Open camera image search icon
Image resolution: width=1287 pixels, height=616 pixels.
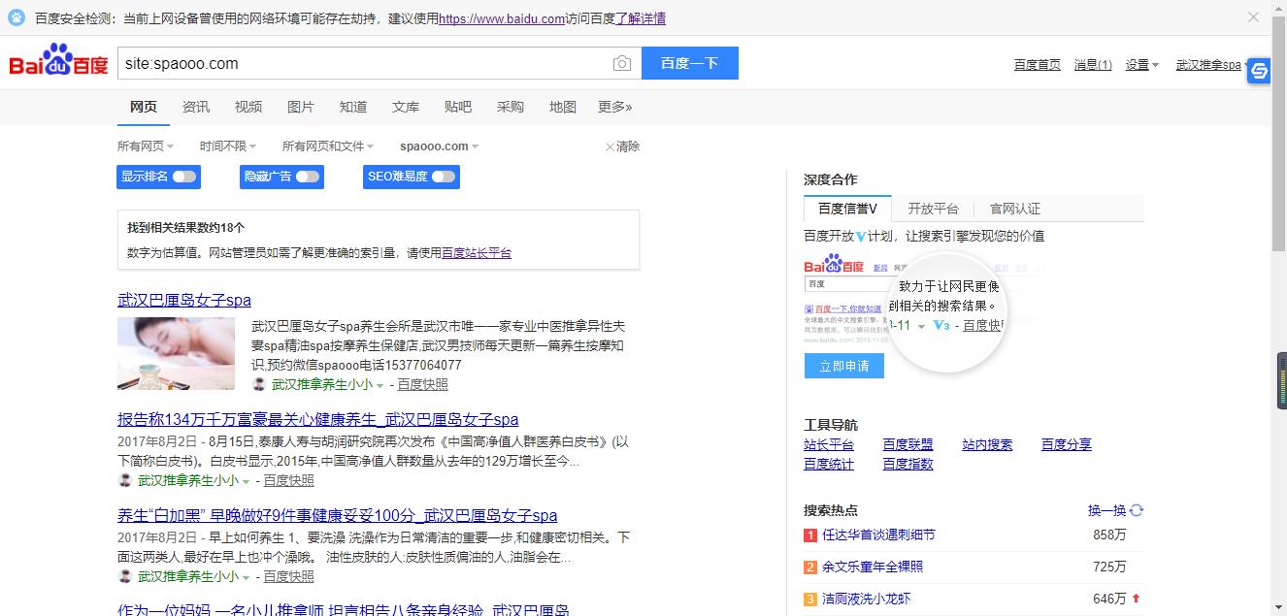[x=622, y=64]
